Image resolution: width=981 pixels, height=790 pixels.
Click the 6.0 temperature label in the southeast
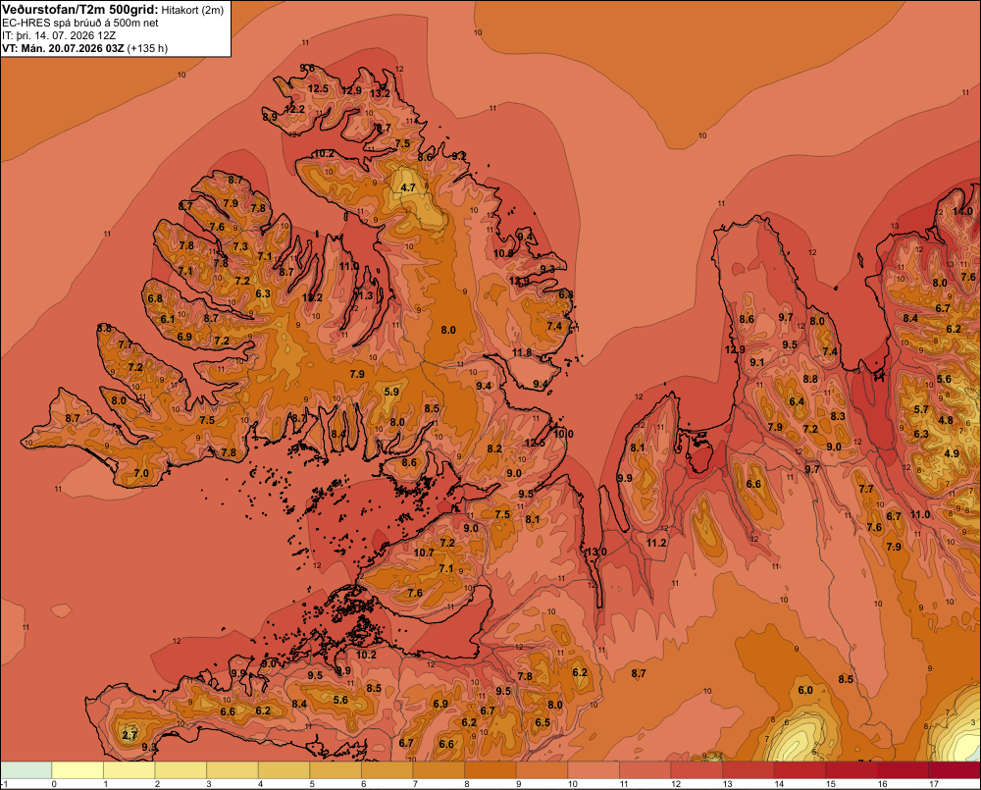pos(805,690)
